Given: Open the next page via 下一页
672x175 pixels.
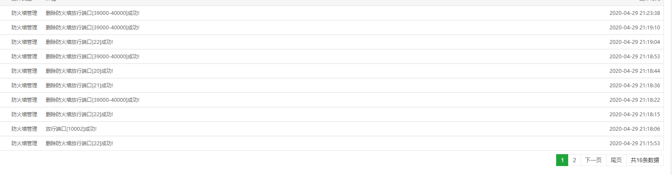Looking at the screenshot, I should (593, 160).
